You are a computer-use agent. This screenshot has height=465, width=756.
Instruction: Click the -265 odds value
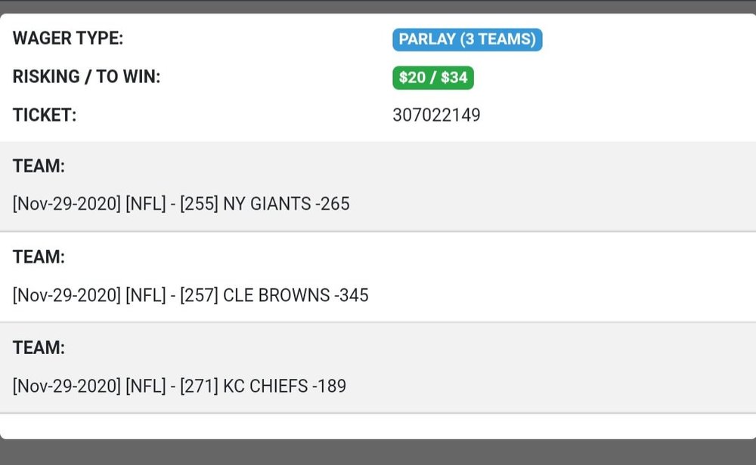click(333, 204)
